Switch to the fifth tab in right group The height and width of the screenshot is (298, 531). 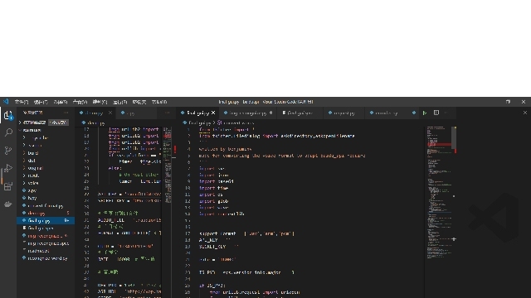(386, 113)
